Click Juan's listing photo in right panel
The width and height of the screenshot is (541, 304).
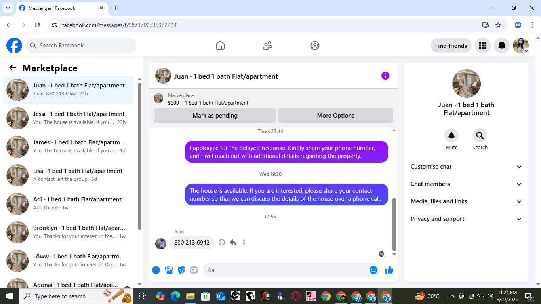467,84
